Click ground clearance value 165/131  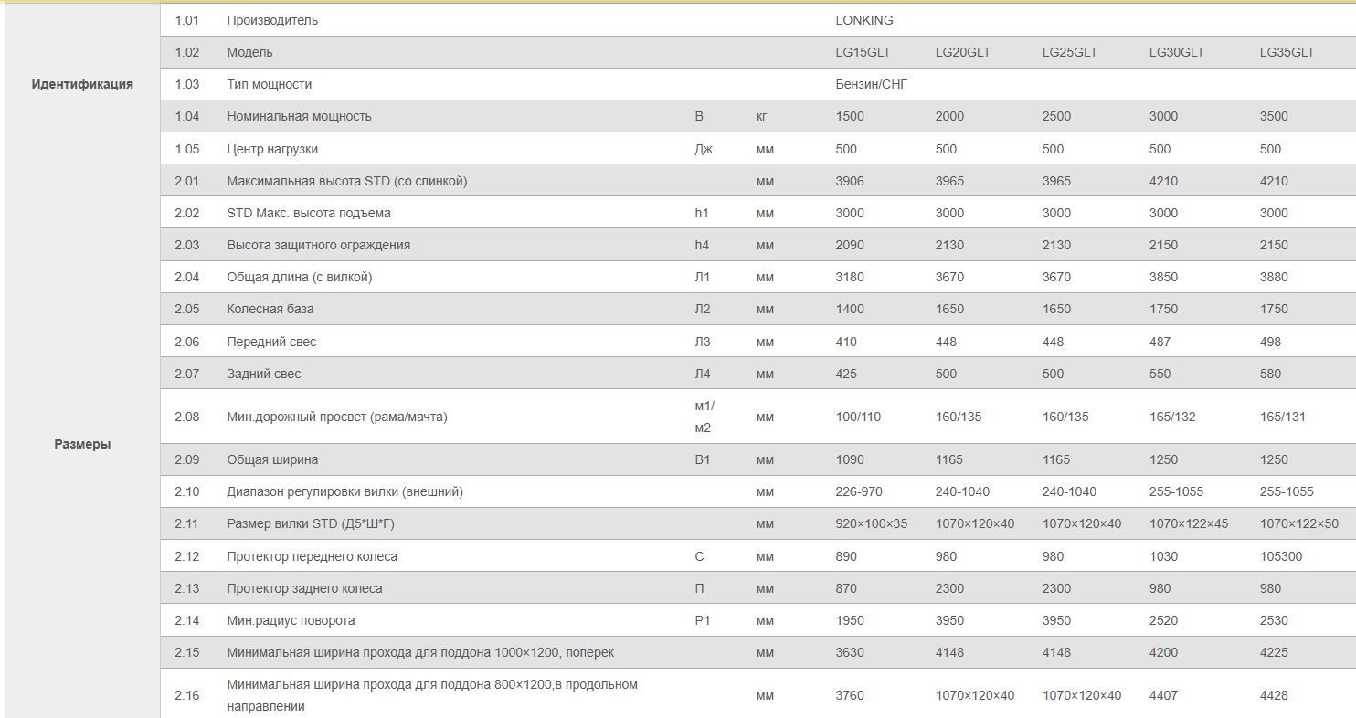1283,417
